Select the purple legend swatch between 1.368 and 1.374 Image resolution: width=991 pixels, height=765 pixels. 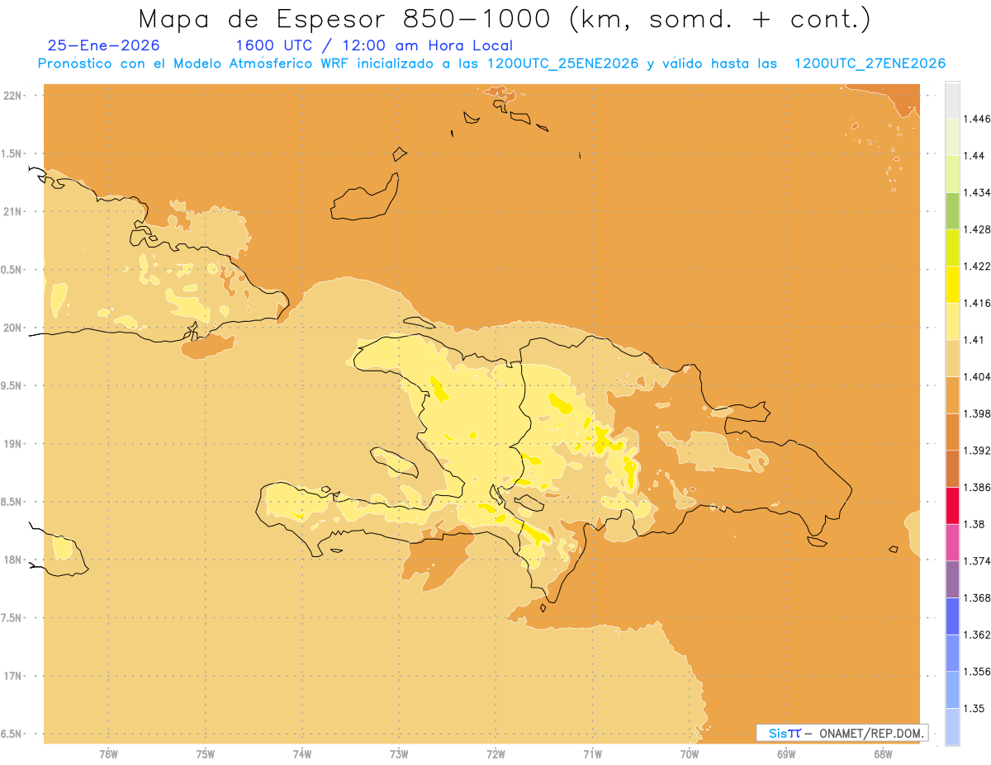(952, 579)
